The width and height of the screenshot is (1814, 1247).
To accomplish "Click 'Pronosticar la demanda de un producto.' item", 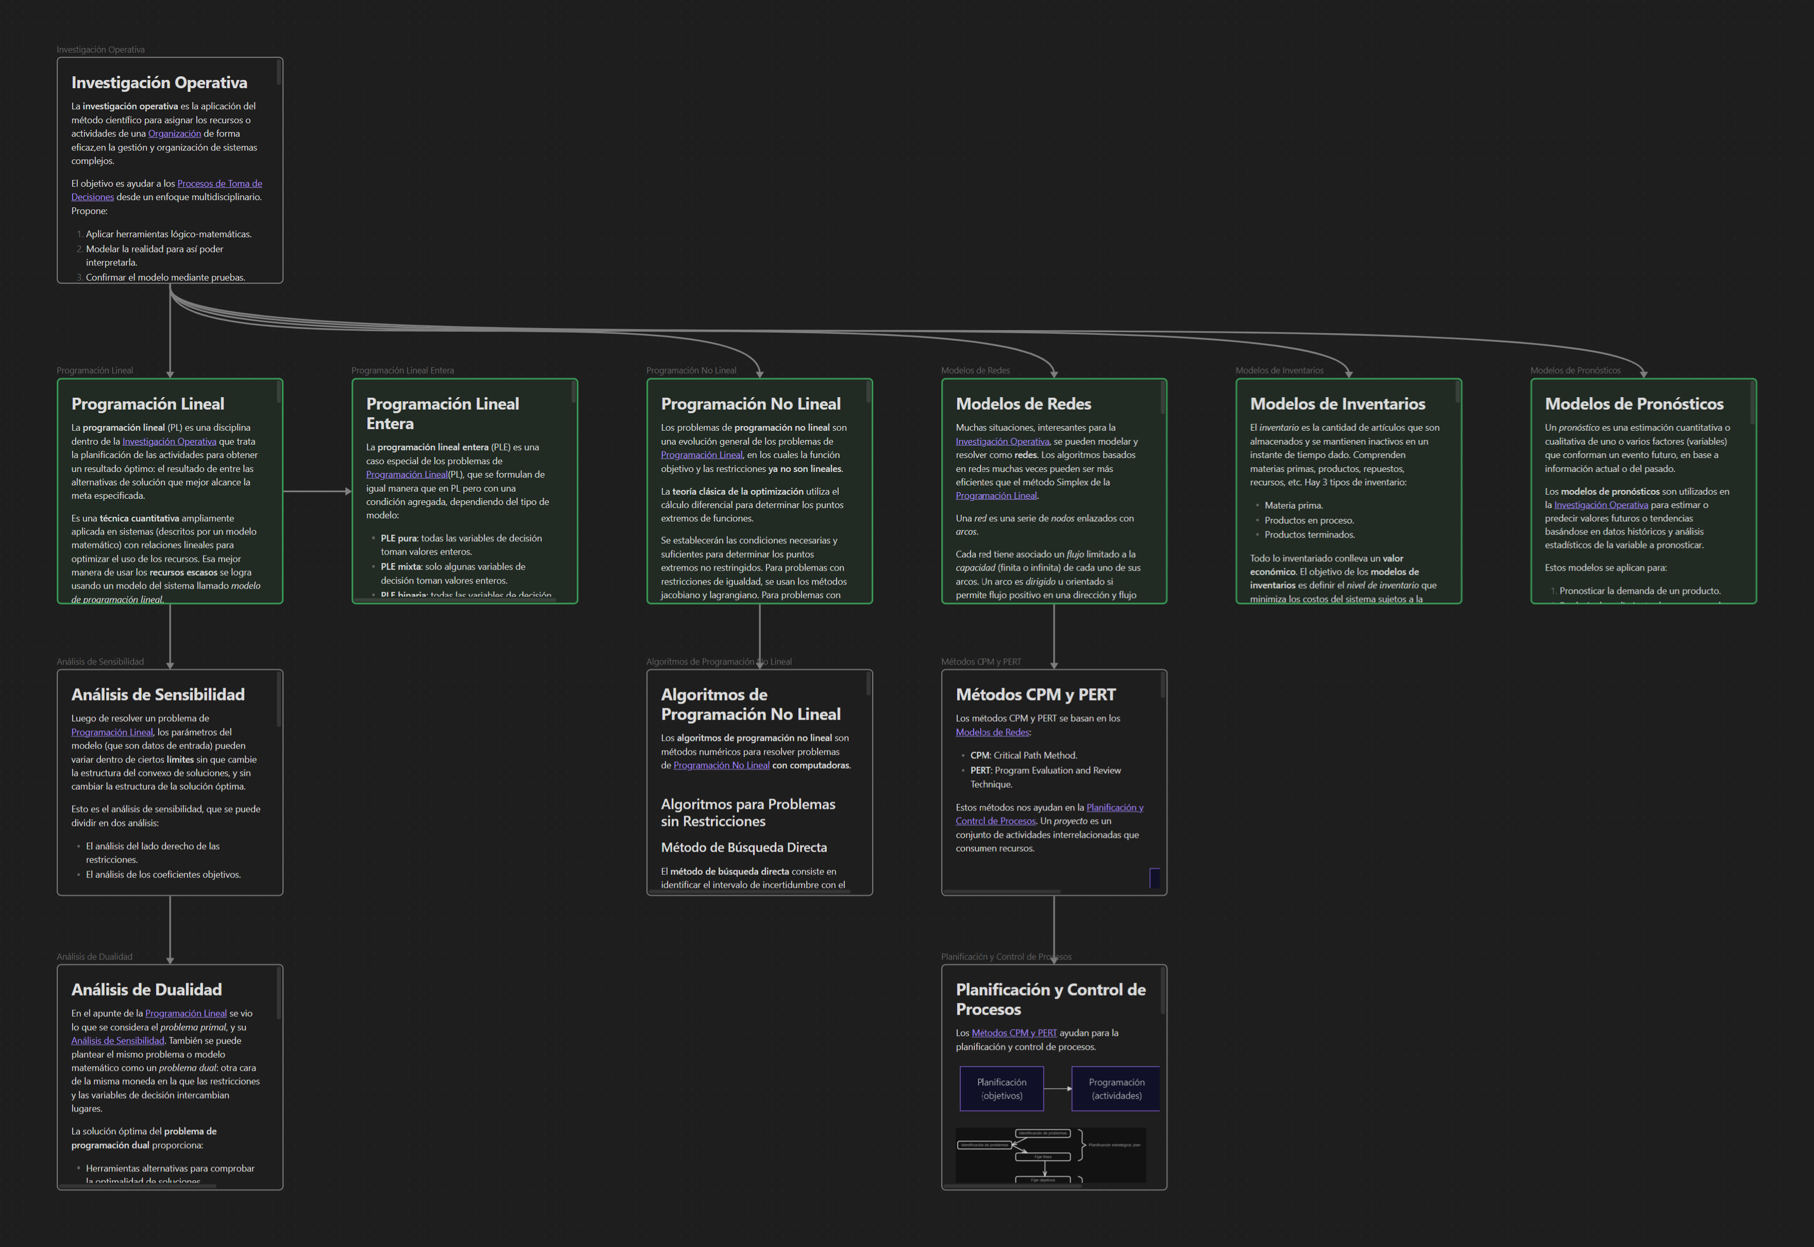I will tap(1640, 591).
